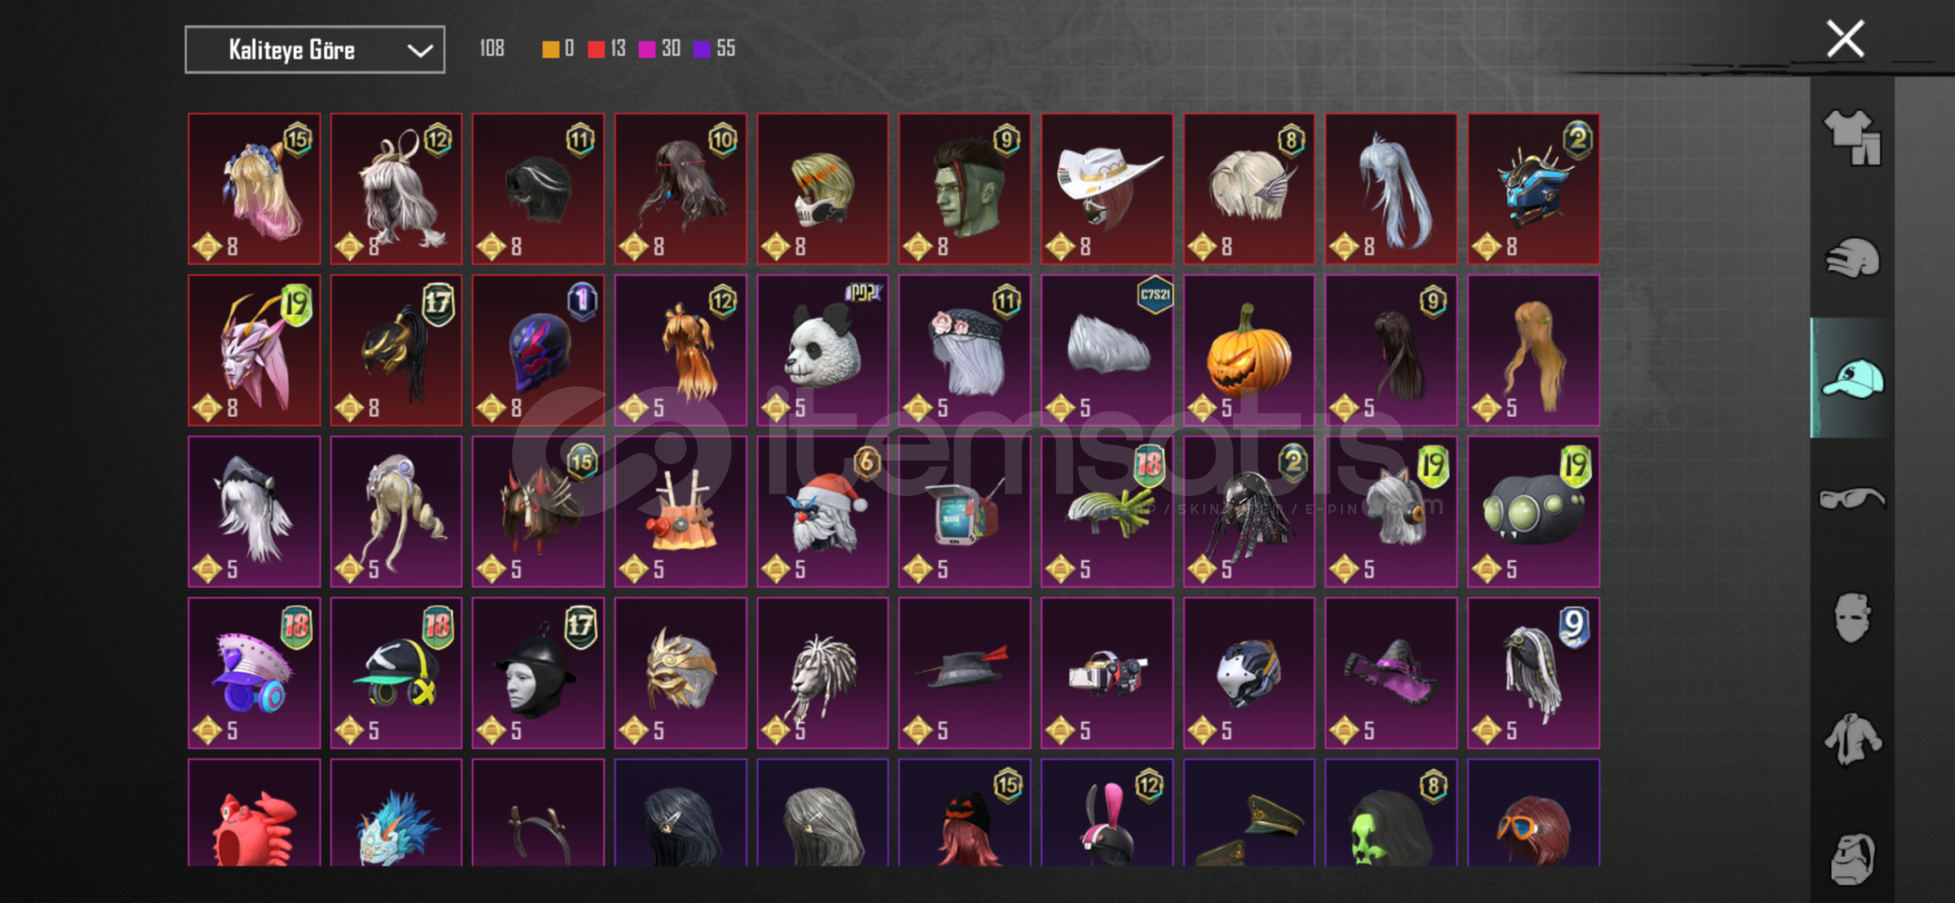
Task: Select the pumpkin head item
Action: click(x=1249, y=350)
